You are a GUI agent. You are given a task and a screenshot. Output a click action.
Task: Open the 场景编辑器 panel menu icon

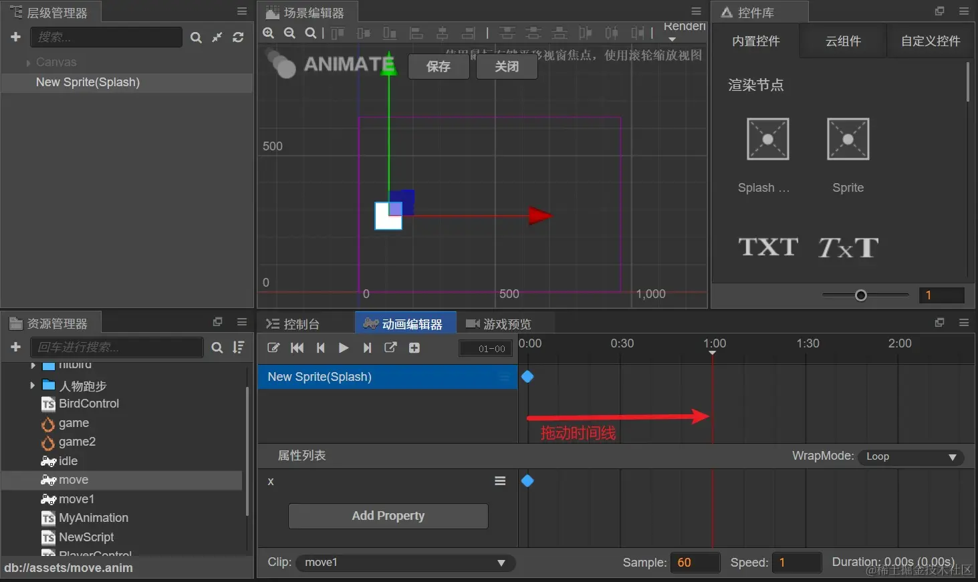coord(696,11)
